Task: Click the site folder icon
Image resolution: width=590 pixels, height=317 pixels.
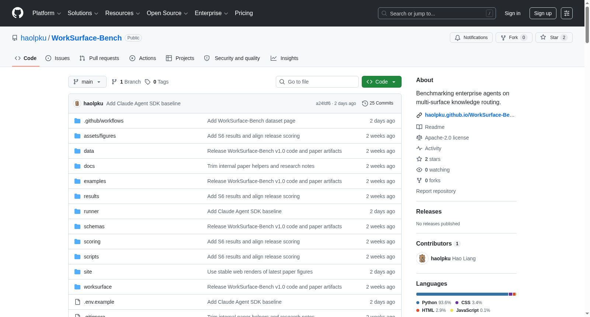Action: click(77, 272)
